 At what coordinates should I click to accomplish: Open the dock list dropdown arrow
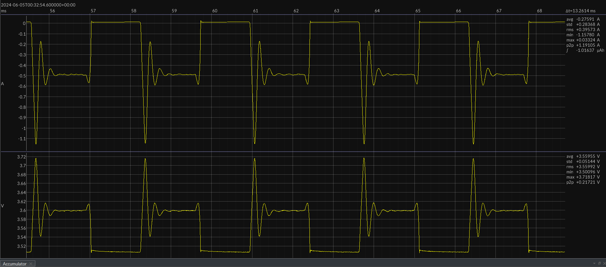click(x=594, y=263)
